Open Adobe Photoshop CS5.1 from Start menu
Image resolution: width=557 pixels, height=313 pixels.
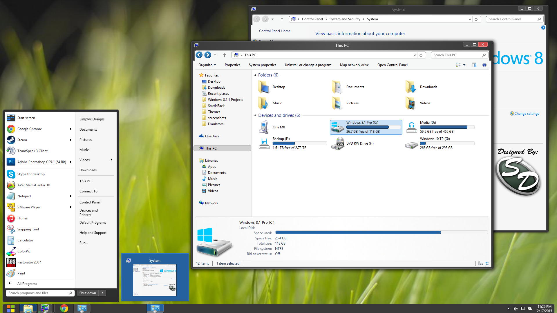(41, 162)
